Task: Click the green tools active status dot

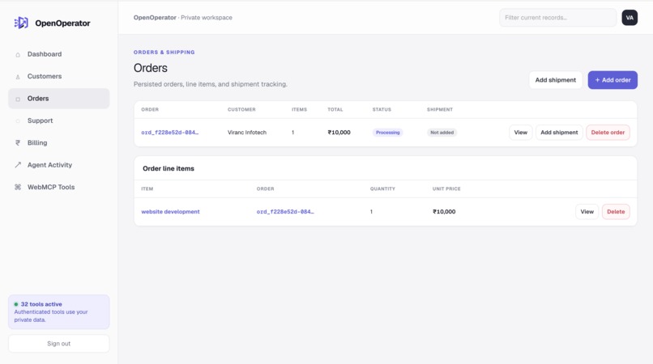Action: [16, 304]
